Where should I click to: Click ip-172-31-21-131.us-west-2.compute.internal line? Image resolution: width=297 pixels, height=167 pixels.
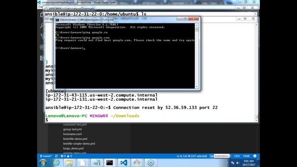[x=101, y=99]
